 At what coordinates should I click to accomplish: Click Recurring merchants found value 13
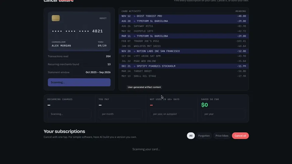coord(109,64)
